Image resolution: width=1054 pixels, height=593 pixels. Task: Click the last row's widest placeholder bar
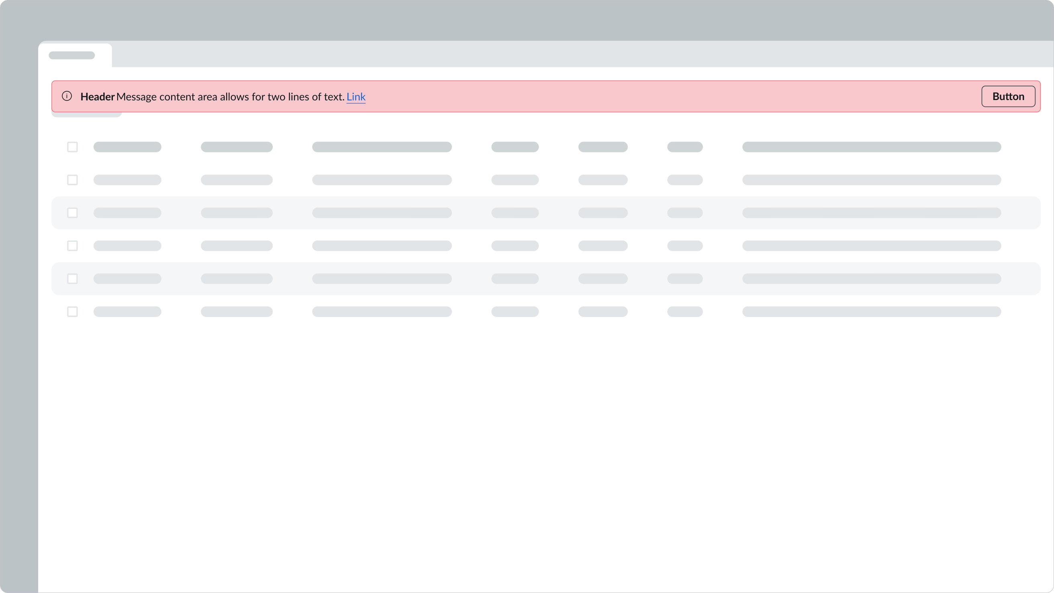click(872, 312)
